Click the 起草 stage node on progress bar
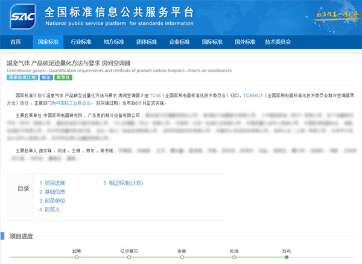362x264 pixels. [77, 257]
